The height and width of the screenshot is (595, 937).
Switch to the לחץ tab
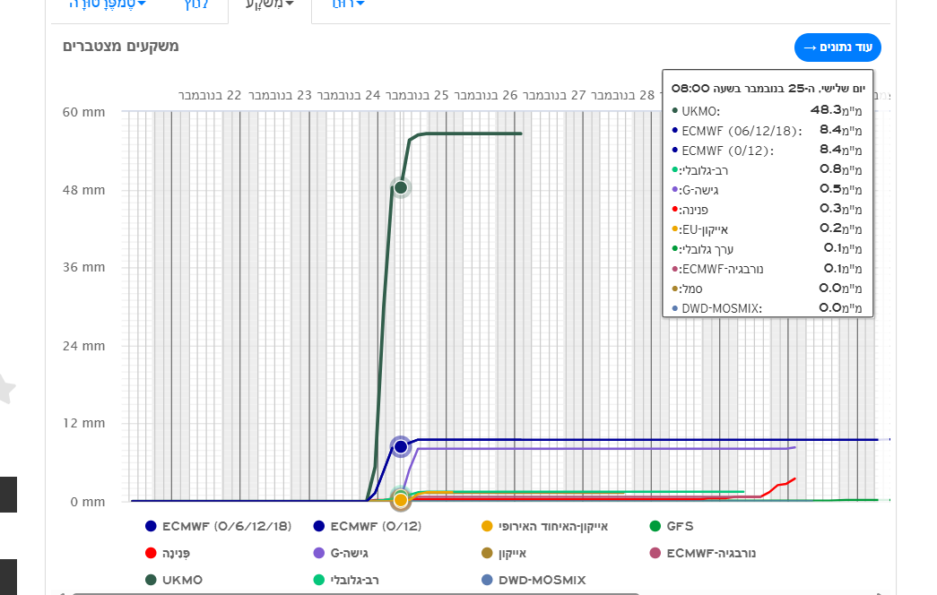[196, 4]
